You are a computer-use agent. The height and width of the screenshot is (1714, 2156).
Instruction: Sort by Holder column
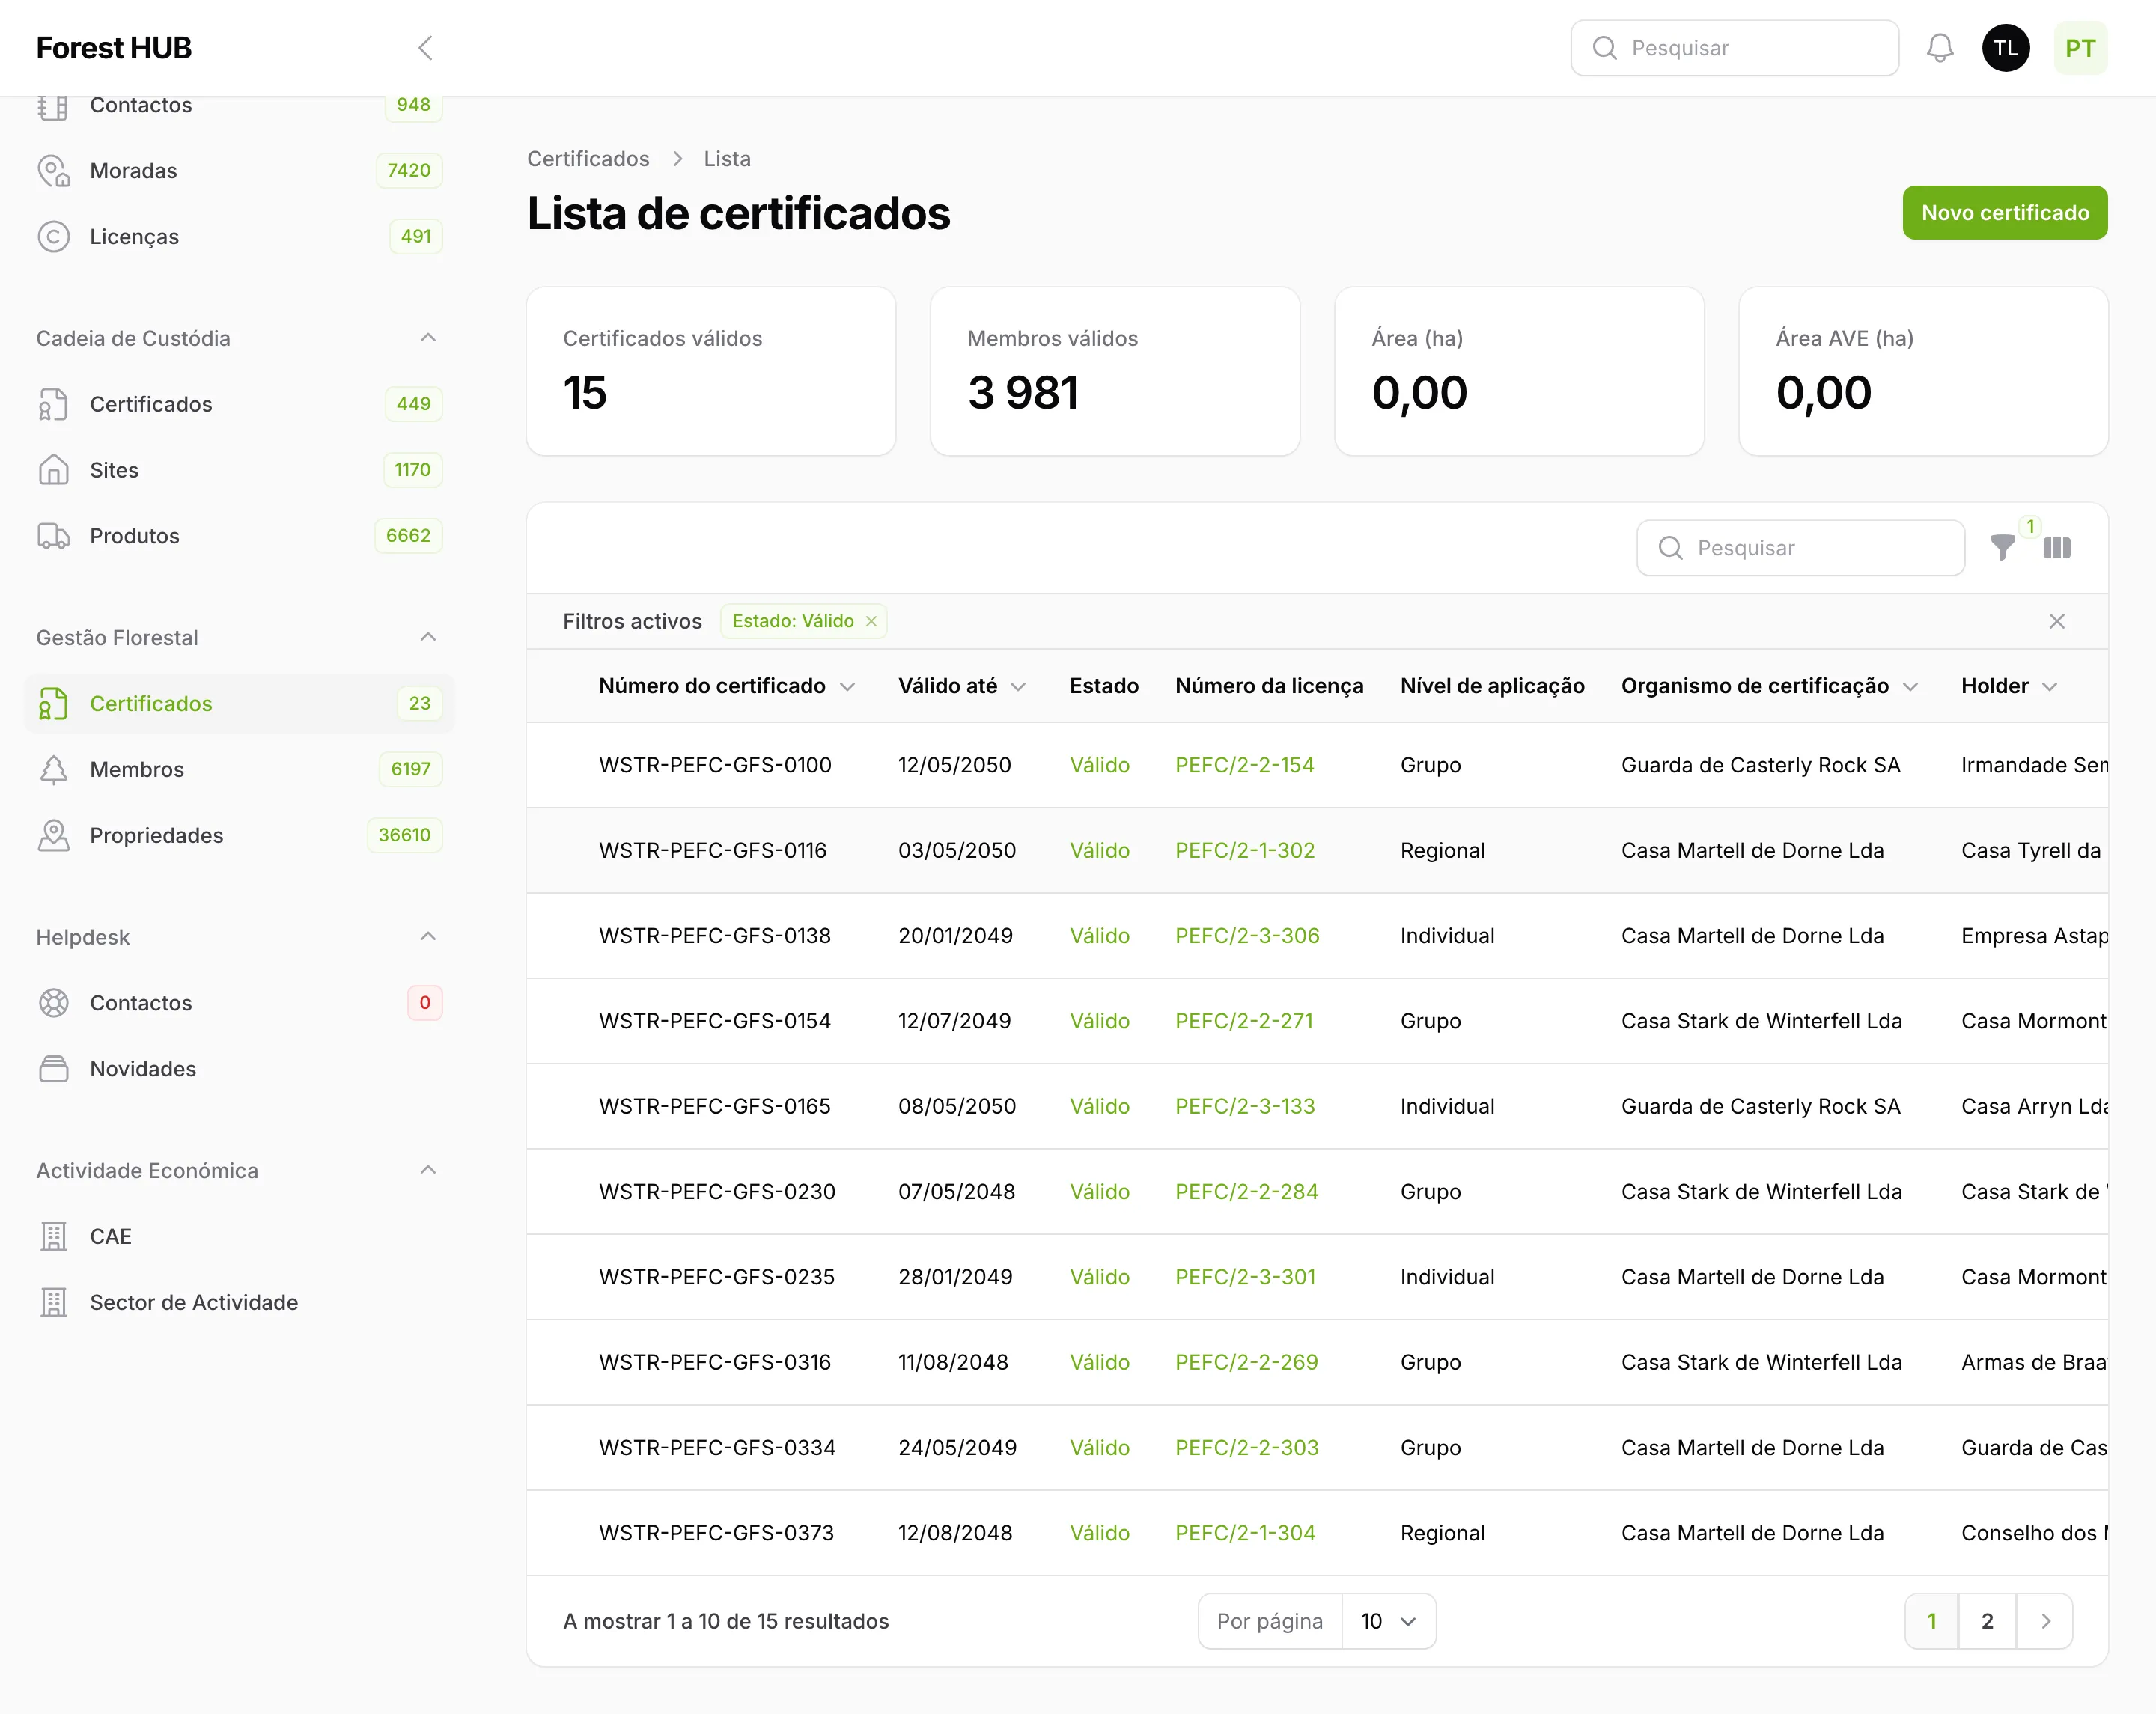tap(2009, 686)
